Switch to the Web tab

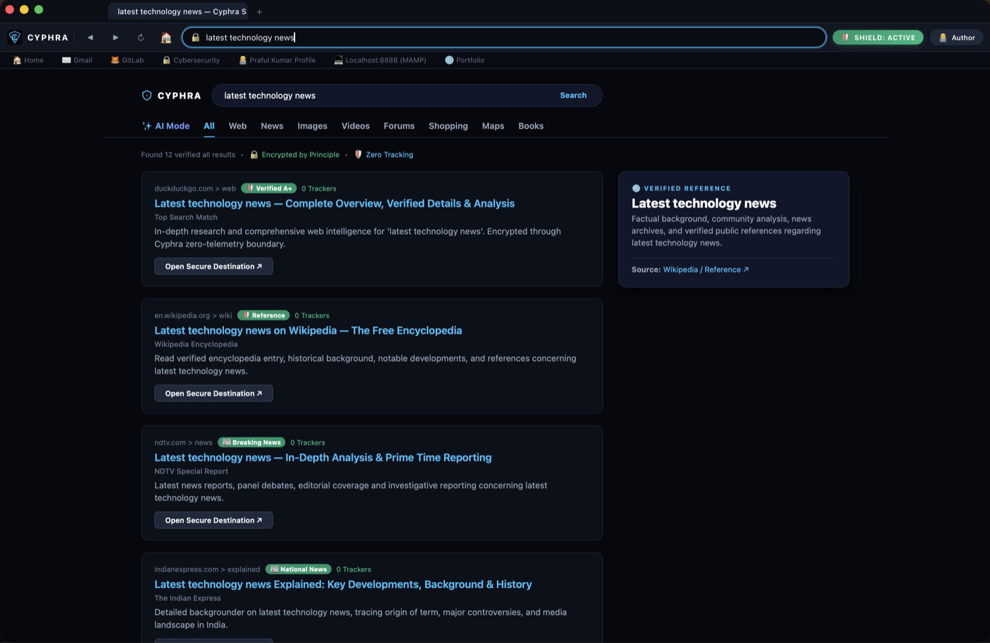click(x=238, y=126)
